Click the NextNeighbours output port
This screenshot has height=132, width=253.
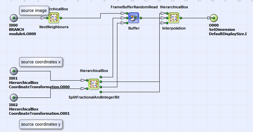(x=61, y=18)
